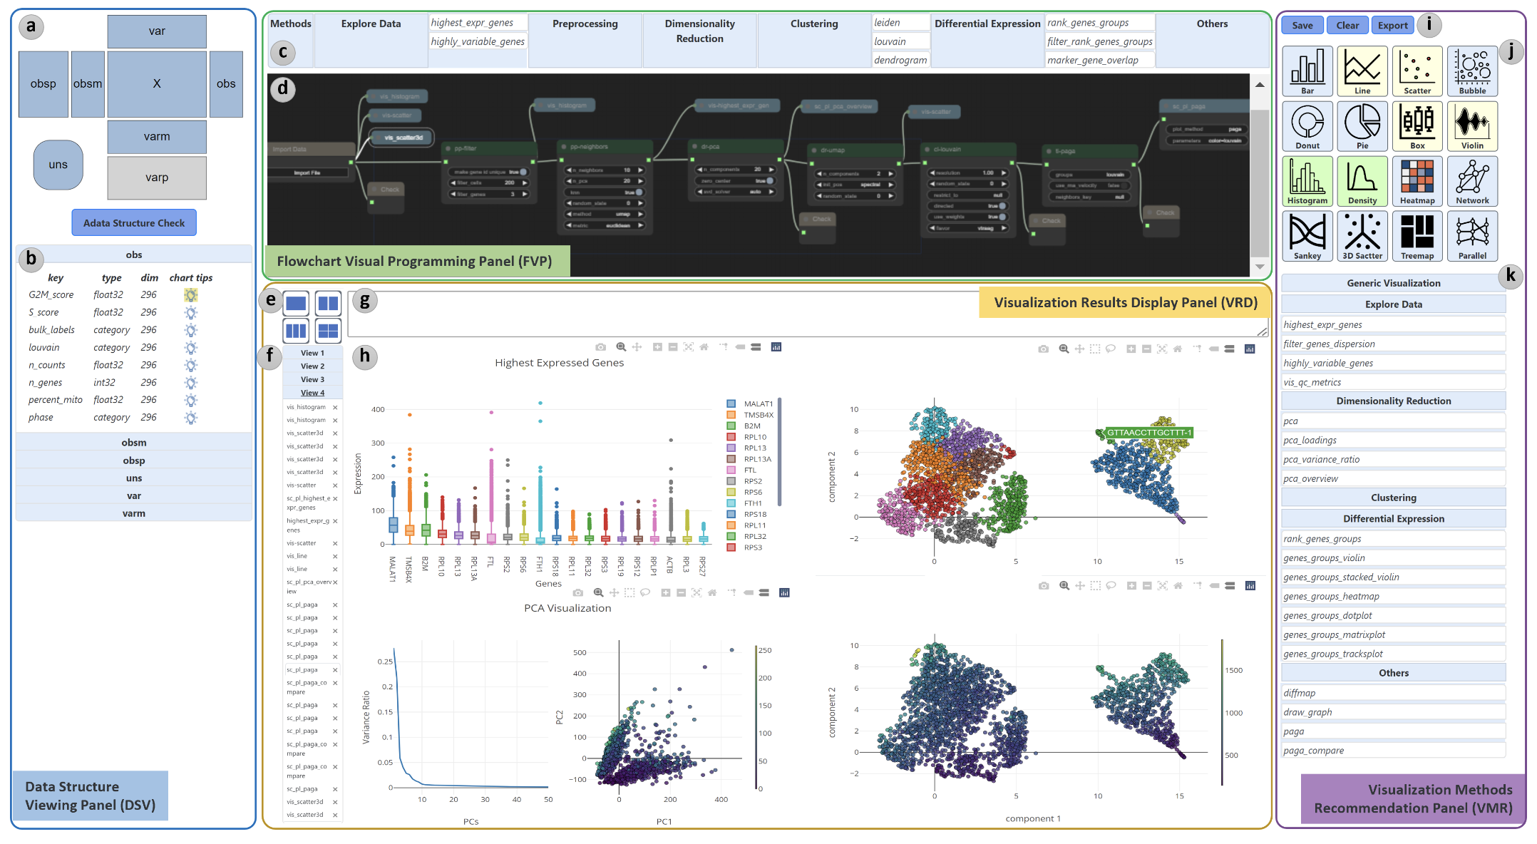The width and height of the screenshot is (1537, 844).
Task: Click the Adata Structure Check button
Action: coord(134,223)
